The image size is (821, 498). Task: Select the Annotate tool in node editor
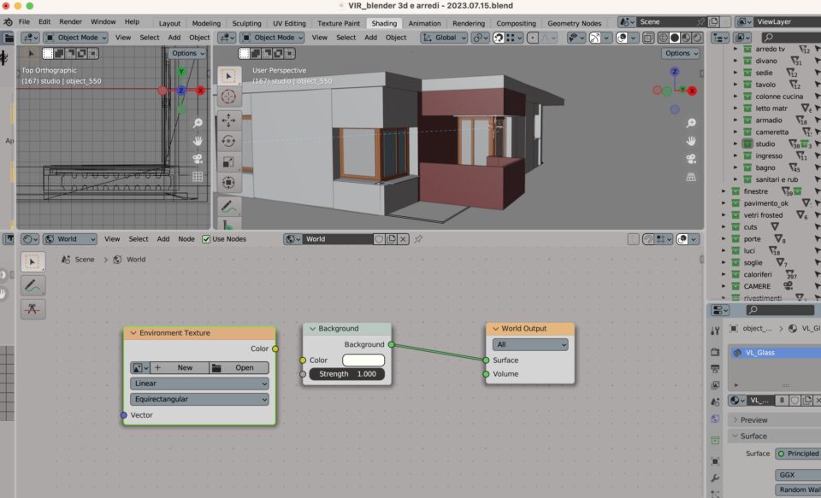click(32, 285)
